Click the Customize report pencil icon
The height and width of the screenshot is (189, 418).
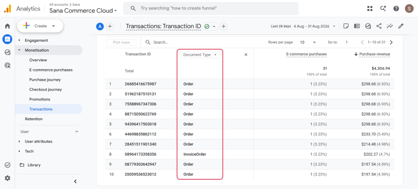(x=401, y=26)
